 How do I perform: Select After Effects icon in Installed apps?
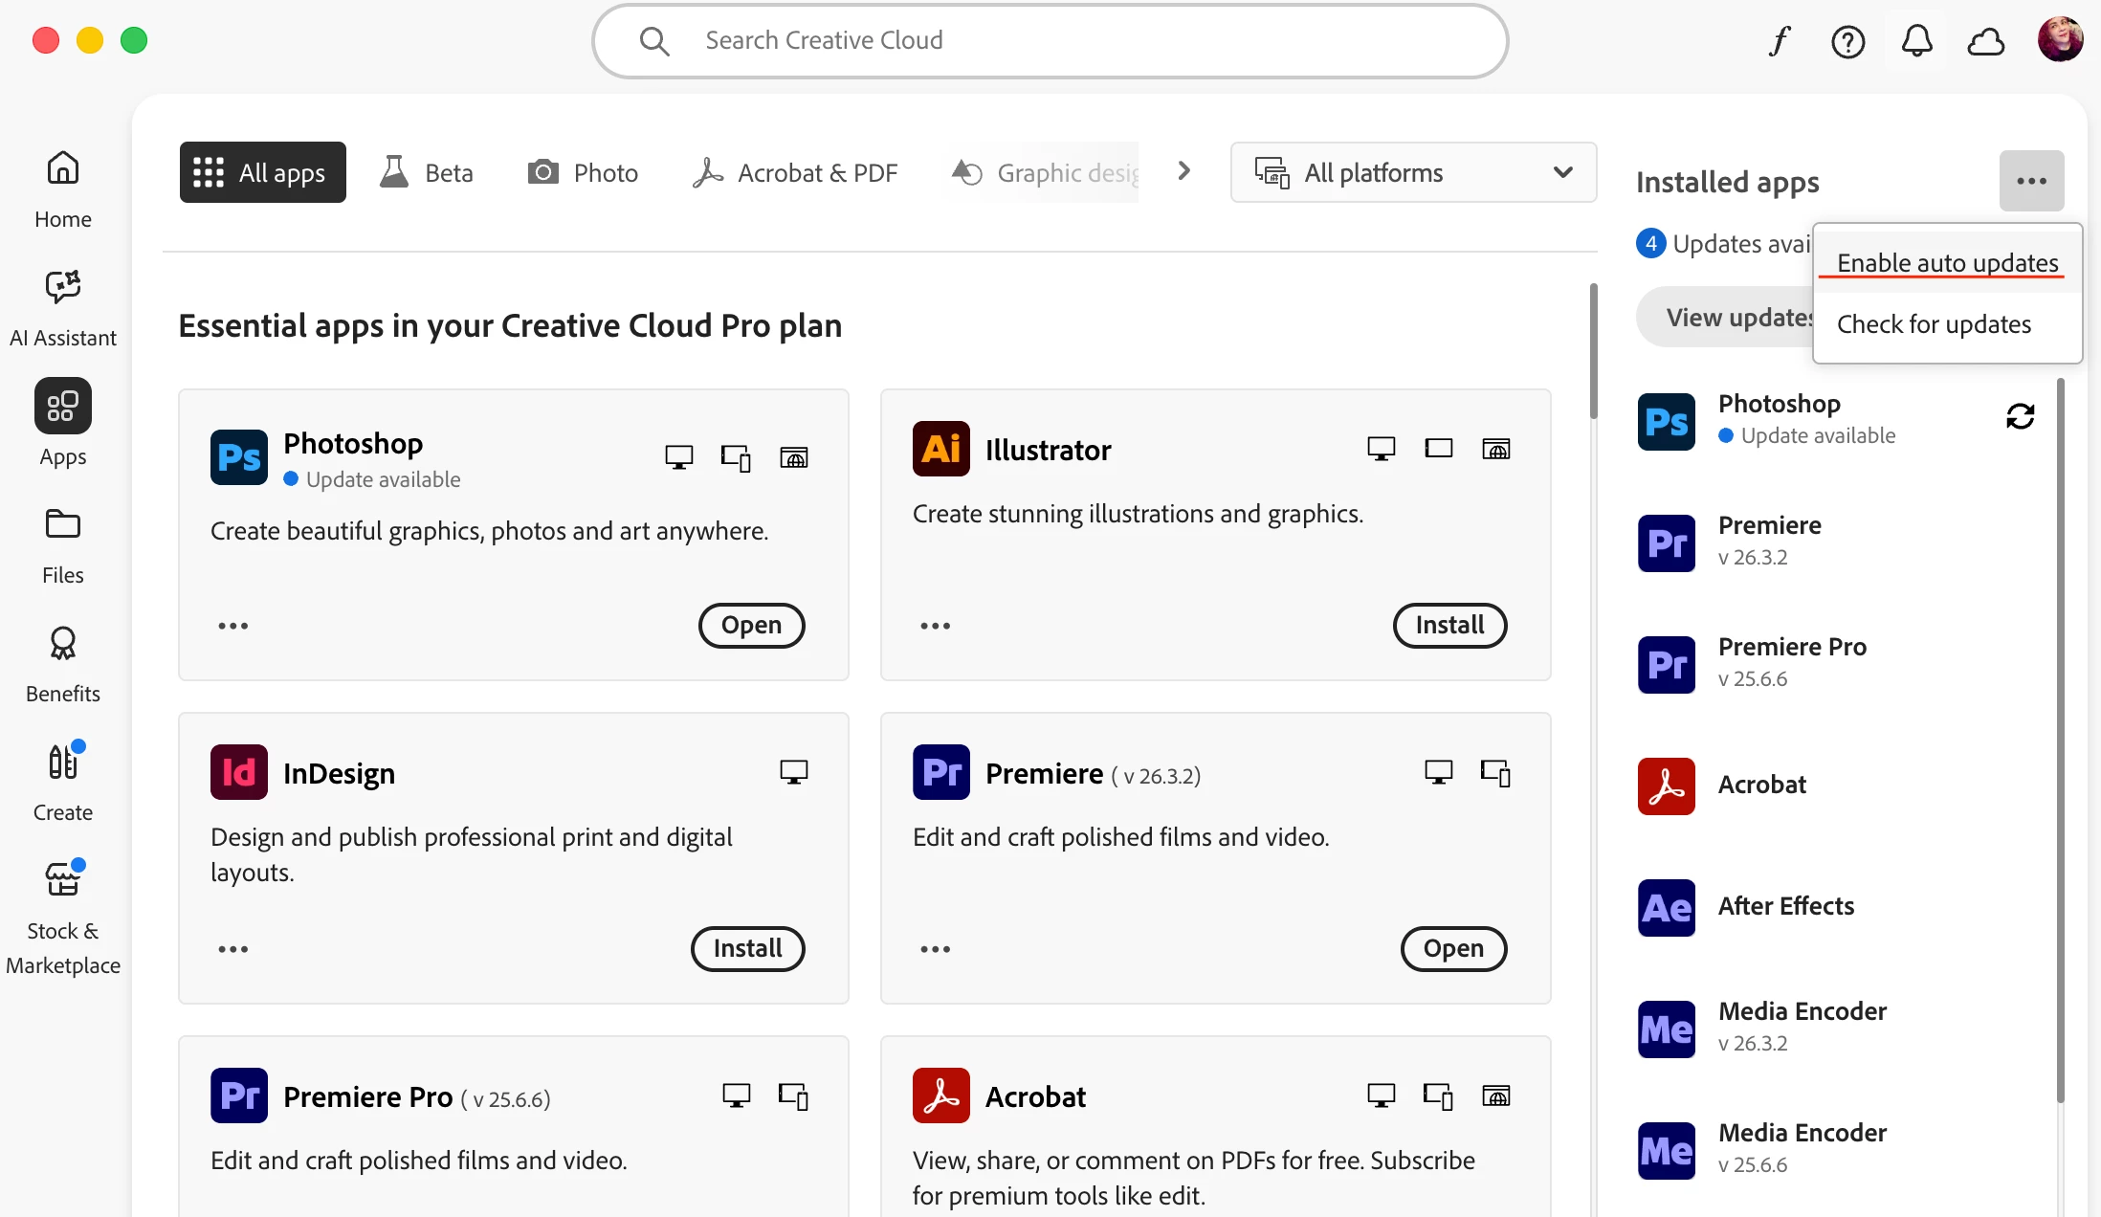1667,907
